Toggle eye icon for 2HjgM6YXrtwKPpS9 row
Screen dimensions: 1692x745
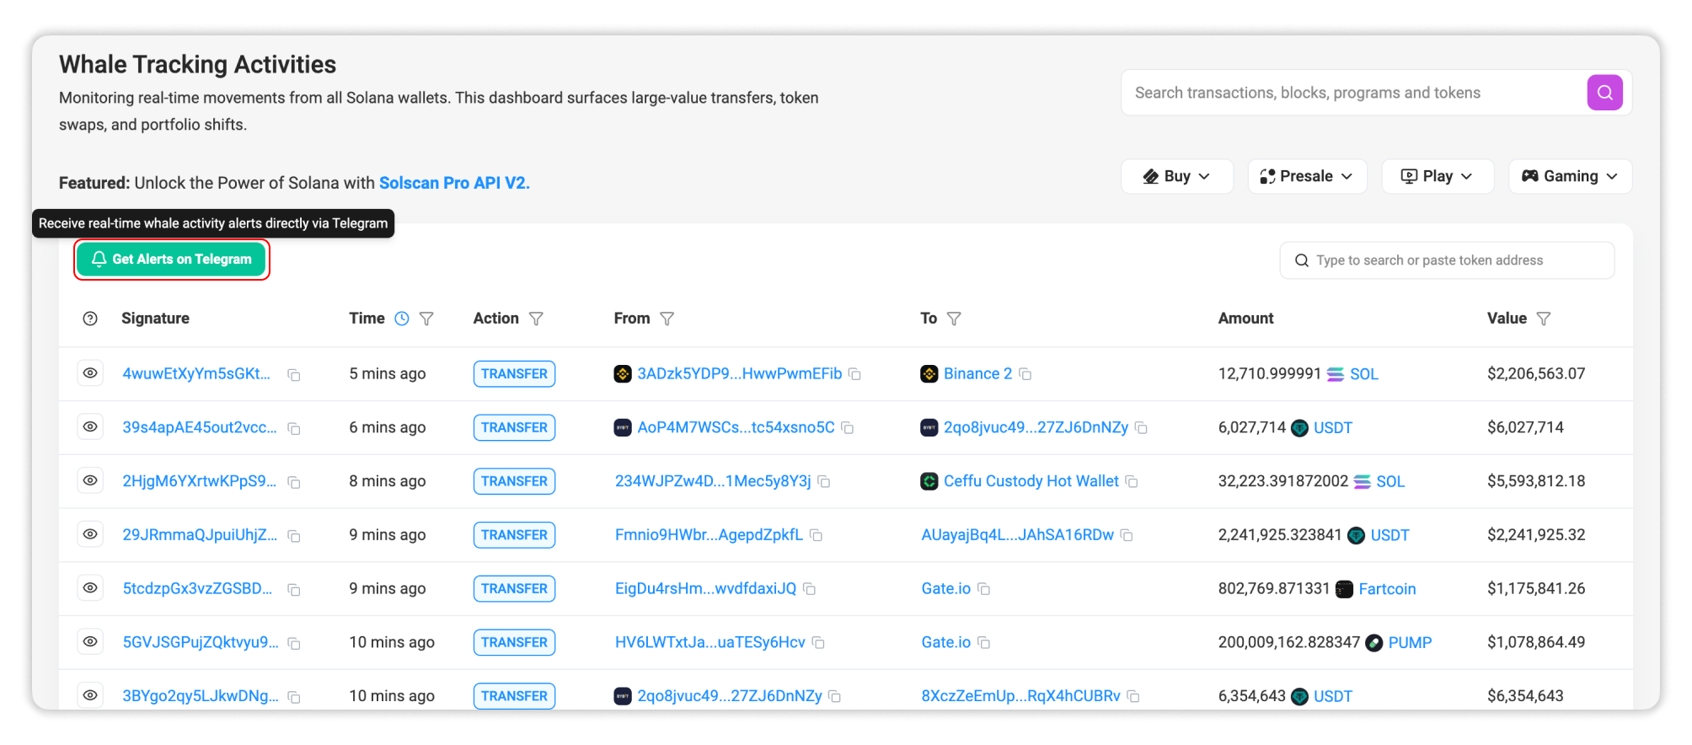coord(90,480)
